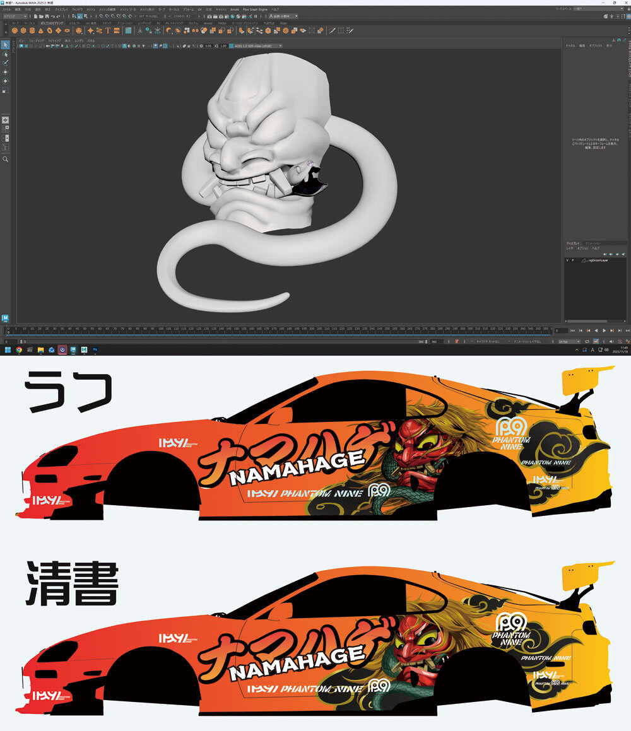The height and width of the screenshot is (731, 631).
Task: Open the モデリング menu set dropdown
Action: tap(15, 16)
